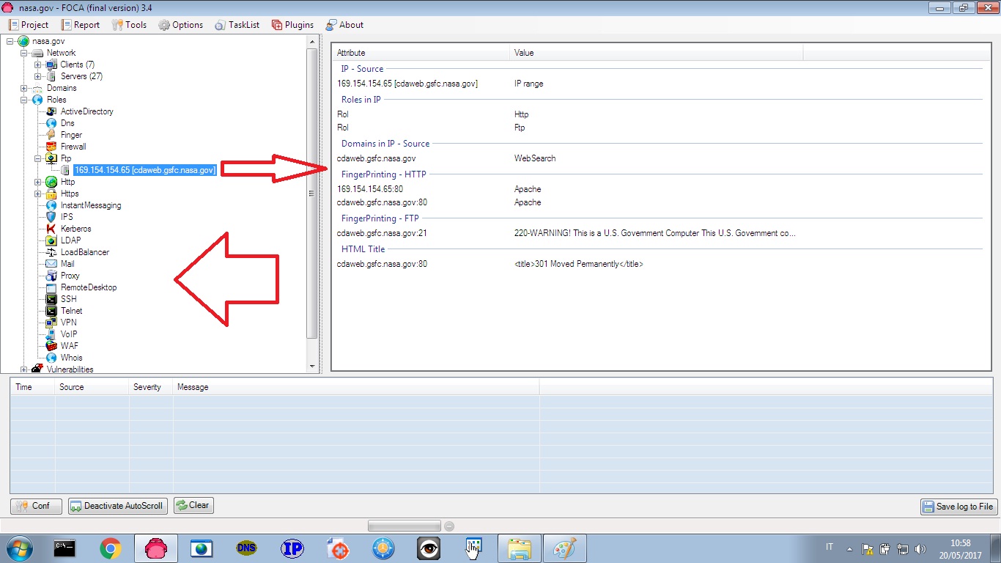Click the IPS shield icon
Screen dimensions: 1001x563
[51, 217]
